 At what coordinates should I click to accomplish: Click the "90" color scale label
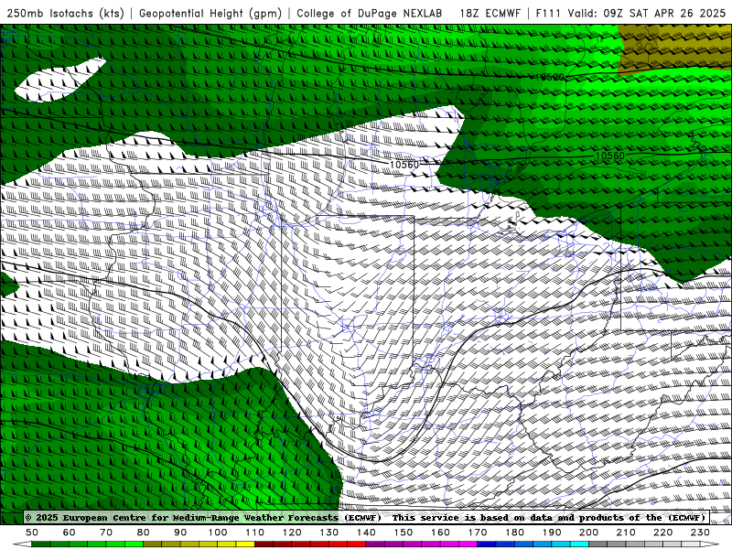click(x=180, y=533)
